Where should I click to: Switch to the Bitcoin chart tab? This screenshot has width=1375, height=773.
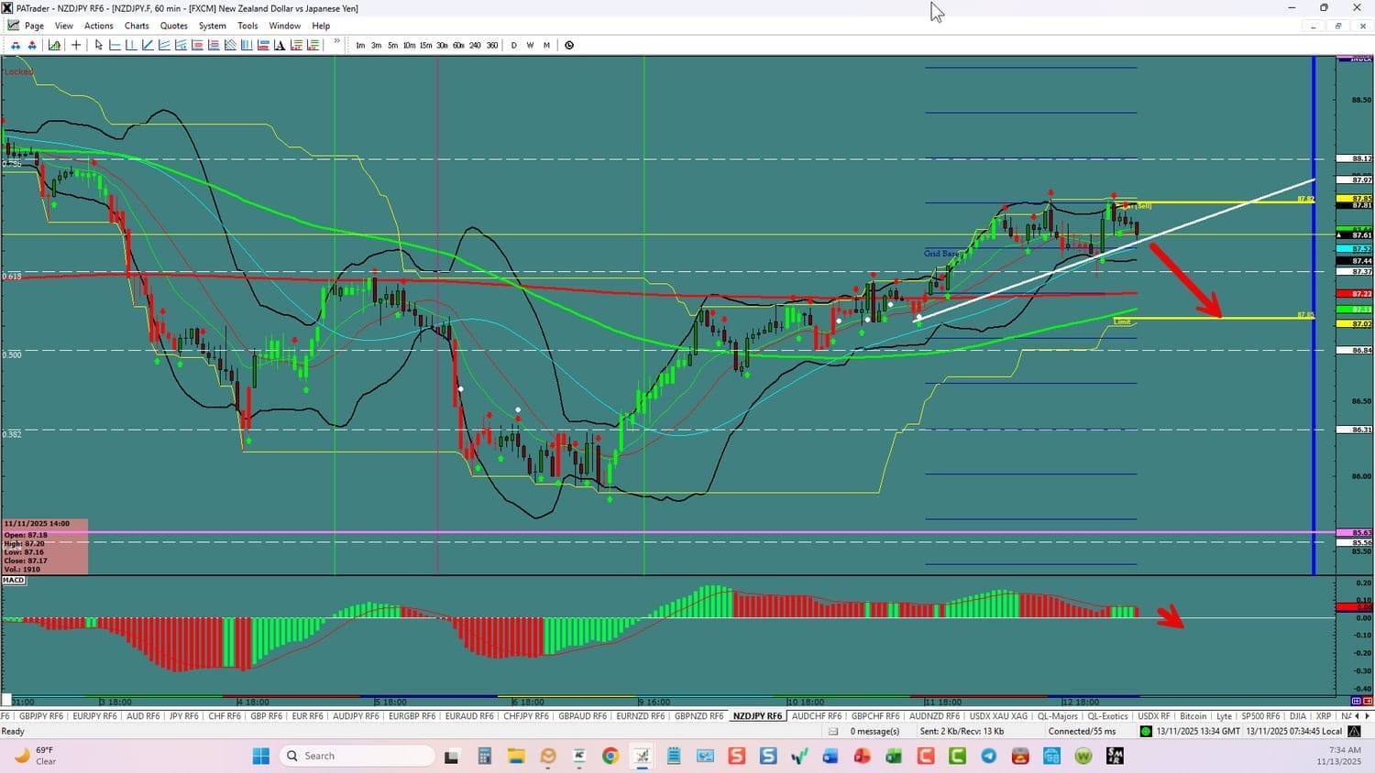point(1193,716)
